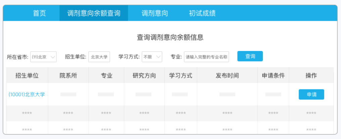Select the 发布时间 column header
This screenshot has height=139, width=341.
coord(227,75)
